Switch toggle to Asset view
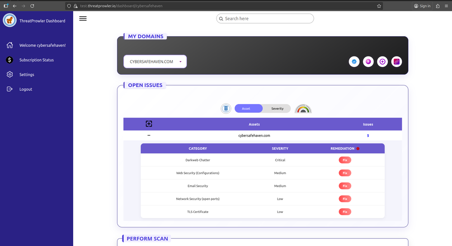 (x=249, y=109)
